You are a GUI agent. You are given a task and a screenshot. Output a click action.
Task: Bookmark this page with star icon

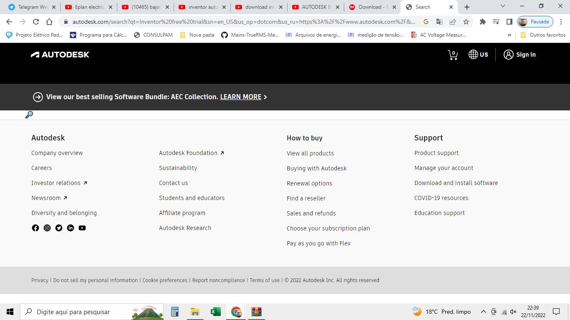(x=466, y=22)
